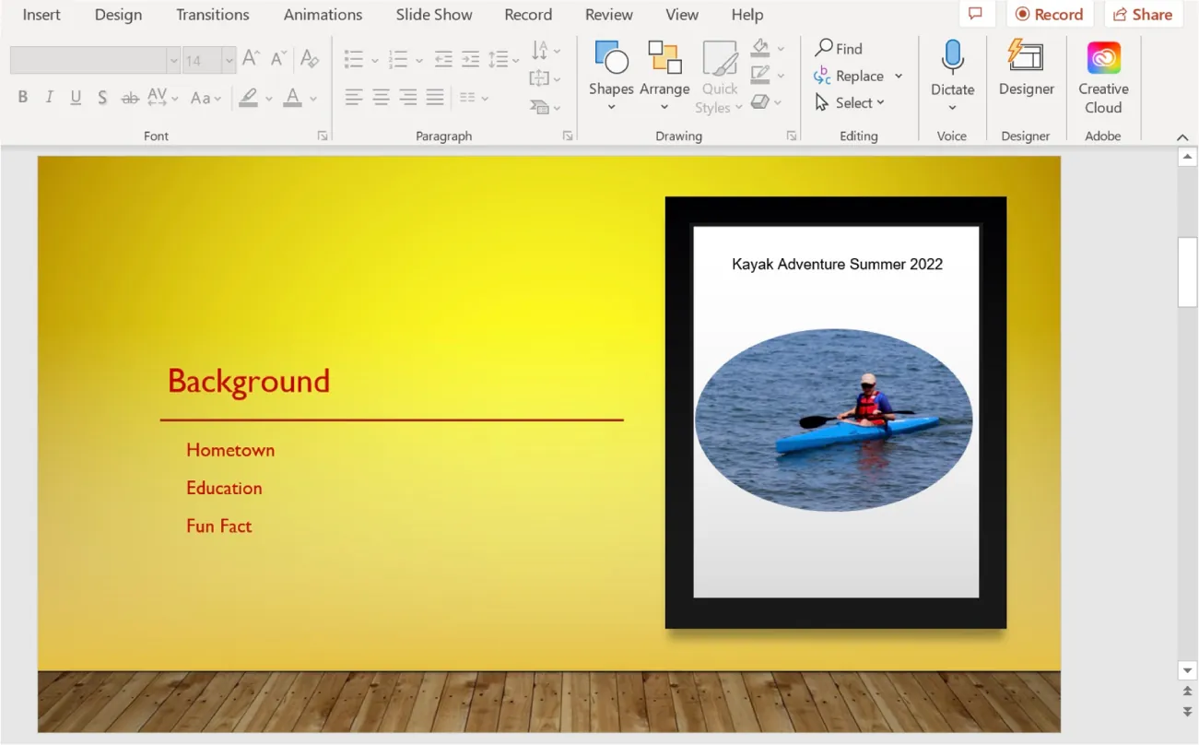This screenshot has height=745, width=1199.
Task: Click the Share button
Action: point(1143,14)
